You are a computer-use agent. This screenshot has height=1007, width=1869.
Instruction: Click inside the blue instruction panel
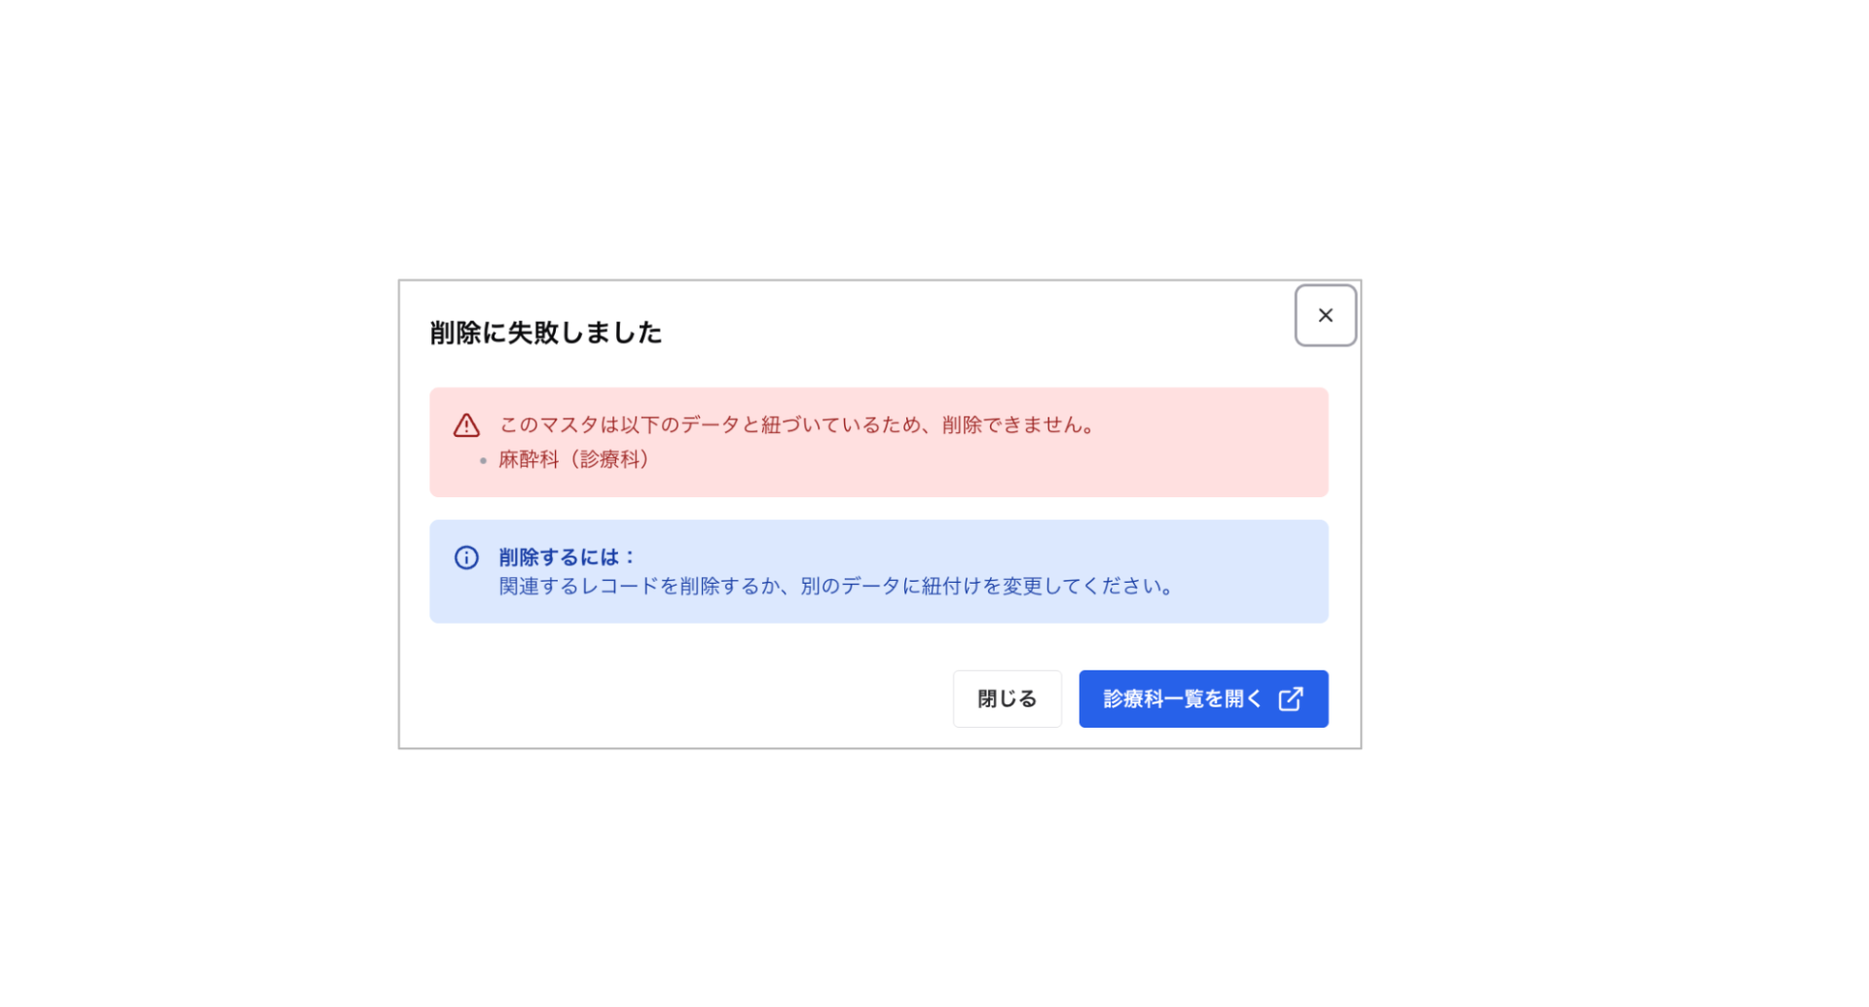pyautogui.click(x=878, y=571)
